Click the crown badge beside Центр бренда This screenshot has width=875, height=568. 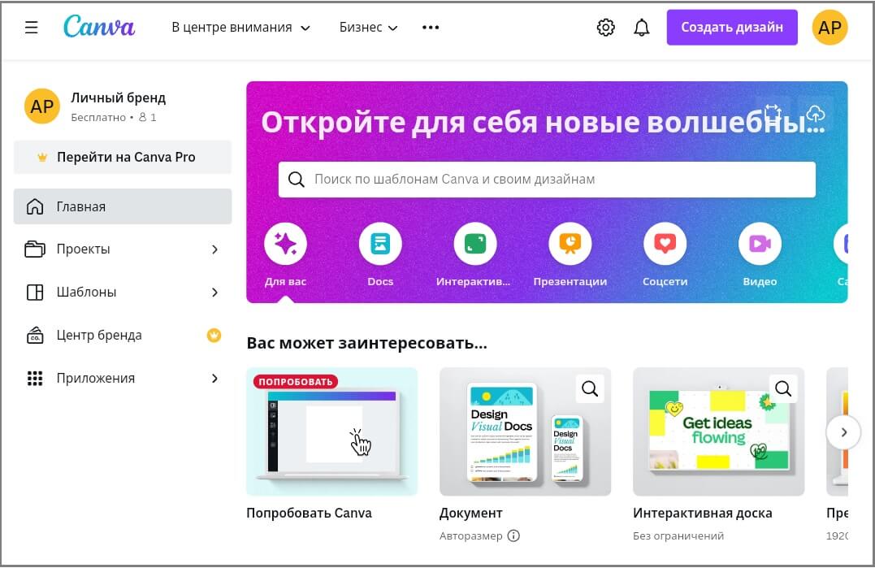tap(214, 335)
